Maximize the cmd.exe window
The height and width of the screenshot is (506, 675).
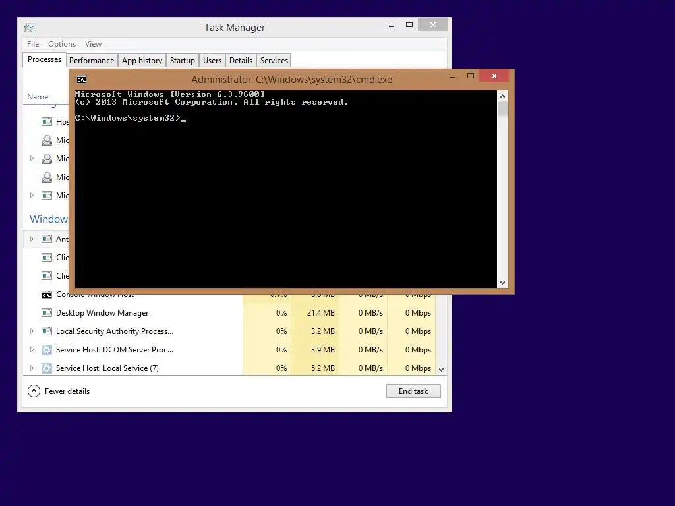471,76
